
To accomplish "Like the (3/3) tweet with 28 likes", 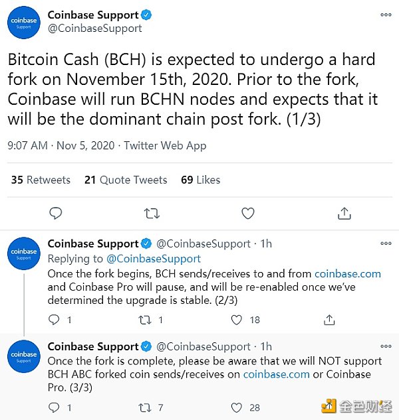I will 236,407.
